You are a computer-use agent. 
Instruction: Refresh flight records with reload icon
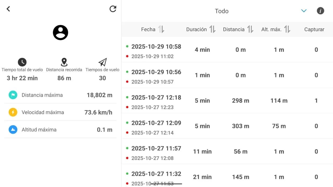113,9
